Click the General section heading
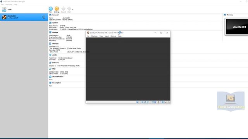This screenshot has width=248, height=139. click(55, 15)
